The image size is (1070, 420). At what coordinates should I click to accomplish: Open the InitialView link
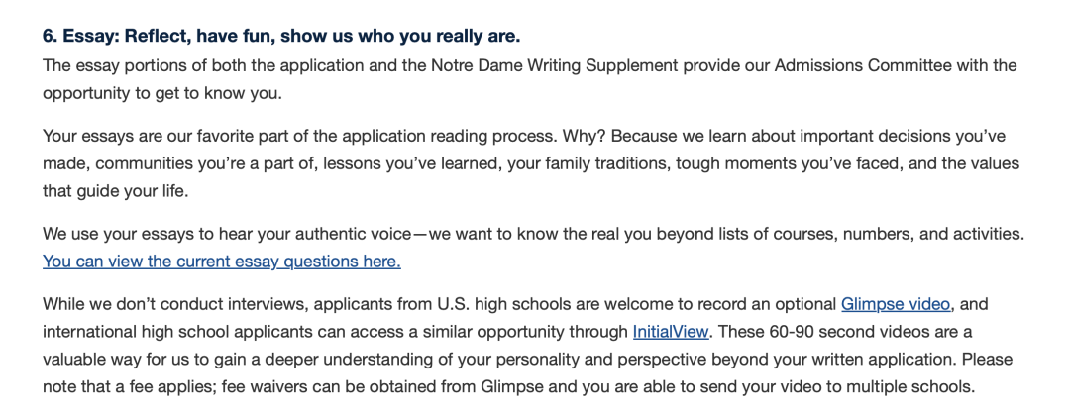pyautogui.click(x=670, y=331)
